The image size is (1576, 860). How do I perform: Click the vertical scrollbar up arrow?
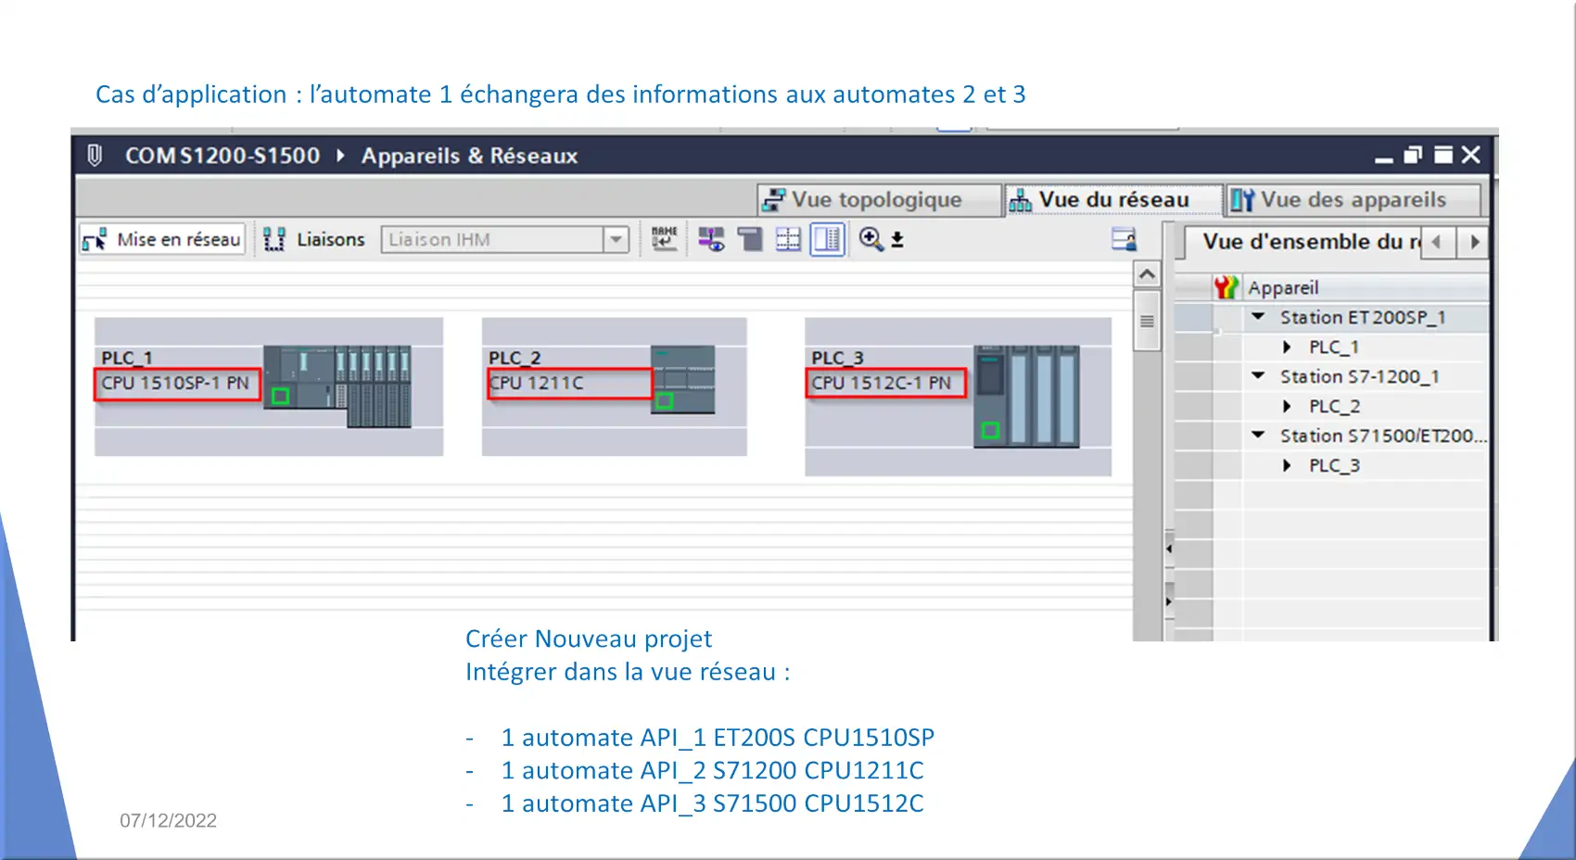tap(1147, 274)
